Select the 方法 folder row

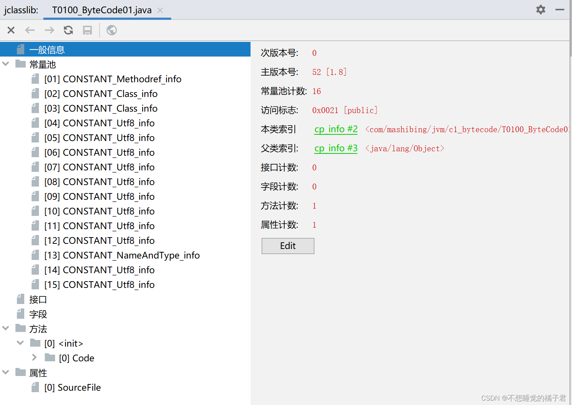coord(125,329)
